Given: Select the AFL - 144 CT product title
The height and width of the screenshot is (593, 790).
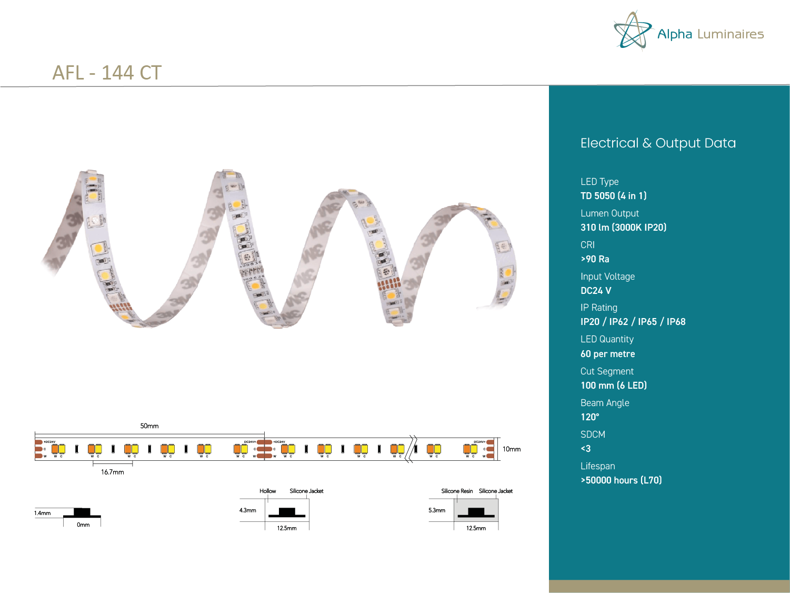Looking at the screenshot, I should pos(107,73).
